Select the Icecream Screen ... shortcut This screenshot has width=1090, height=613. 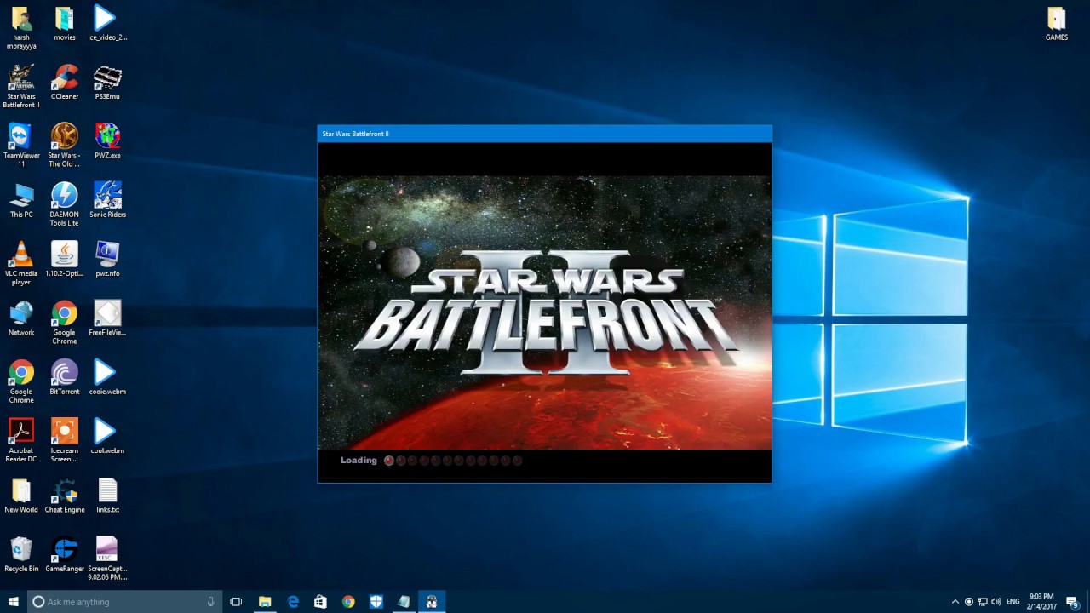(x=65, y=440)
